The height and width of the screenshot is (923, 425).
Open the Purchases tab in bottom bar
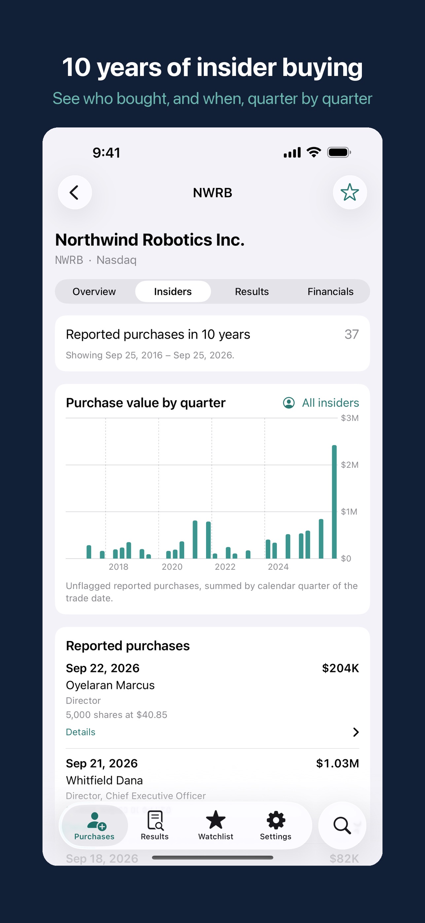click(x=94, y=826)
